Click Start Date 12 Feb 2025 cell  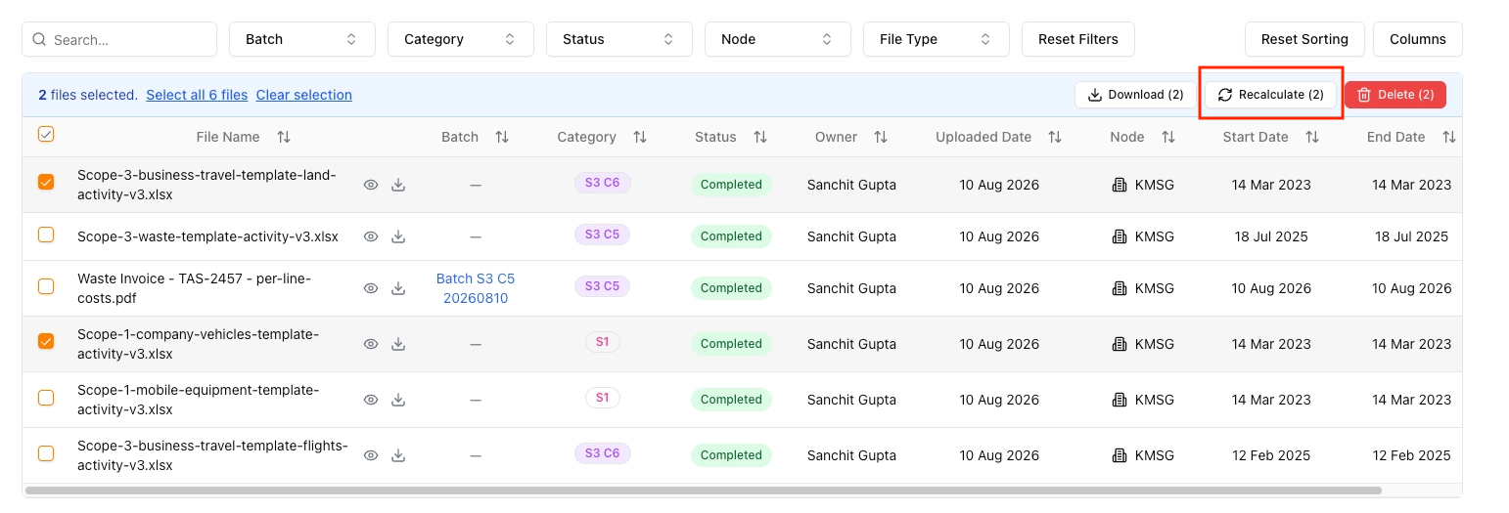click(1271, 455)
